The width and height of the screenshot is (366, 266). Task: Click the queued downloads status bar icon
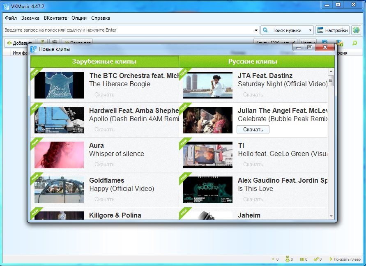tap(273, 259)
